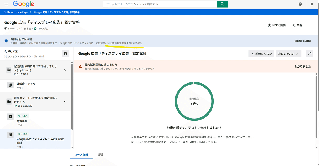The image size is (319, 166).
Task: Open the コース詳細 tab
Action: [81, 154]
